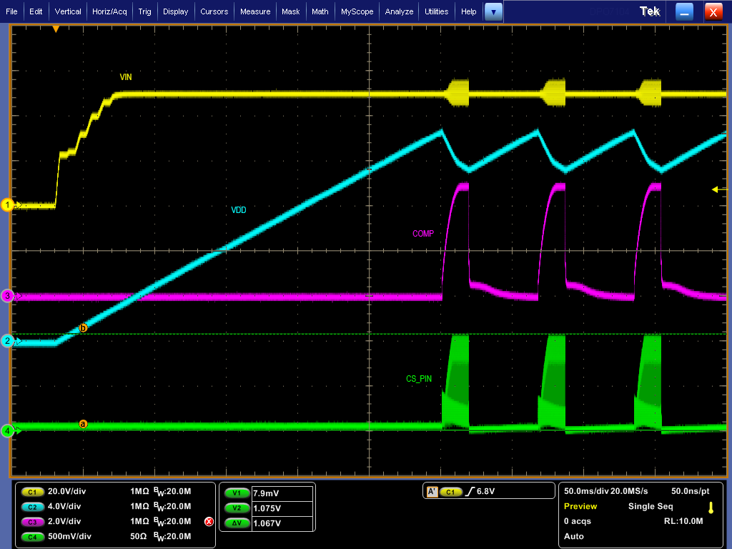Open the Measure menu
Screen dimensions: 732x549
coord(257,11)
